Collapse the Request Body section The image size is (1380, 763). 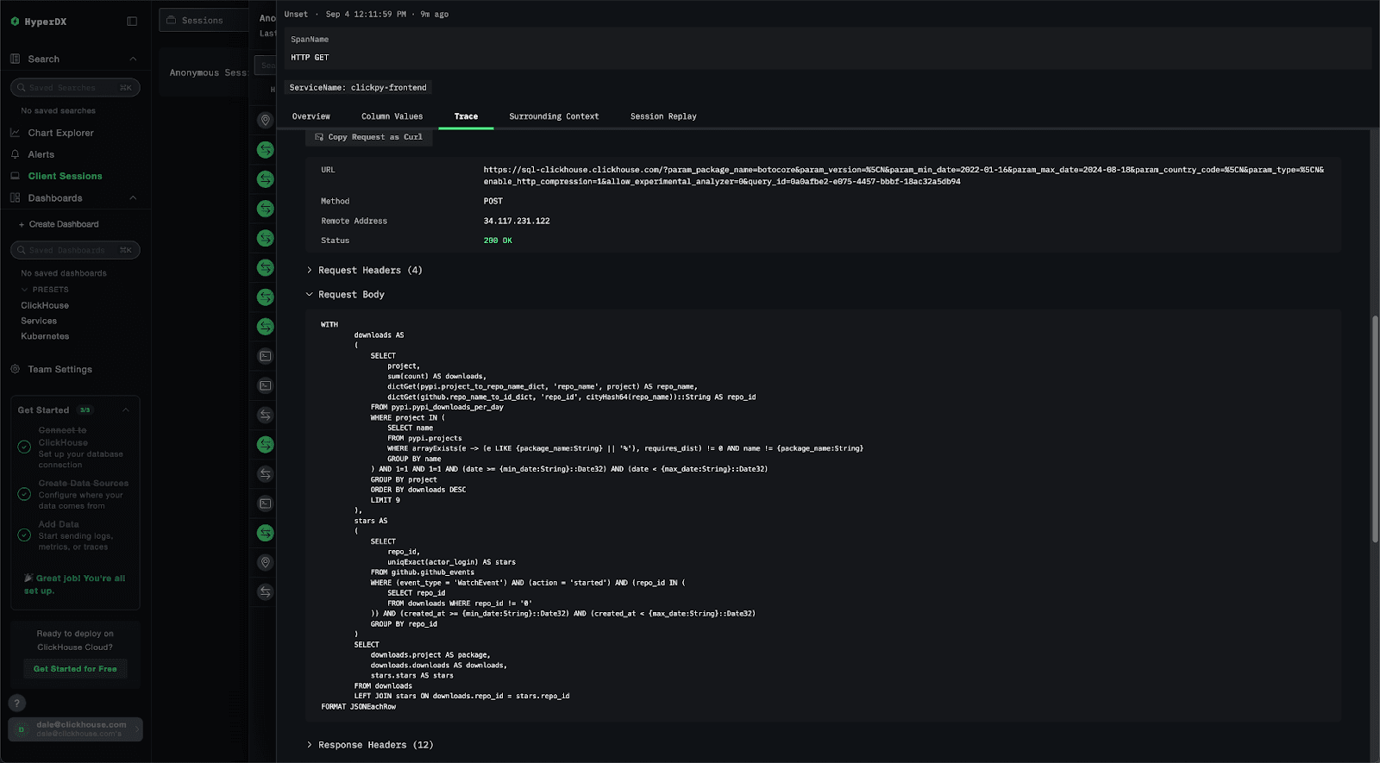point(350,295)
